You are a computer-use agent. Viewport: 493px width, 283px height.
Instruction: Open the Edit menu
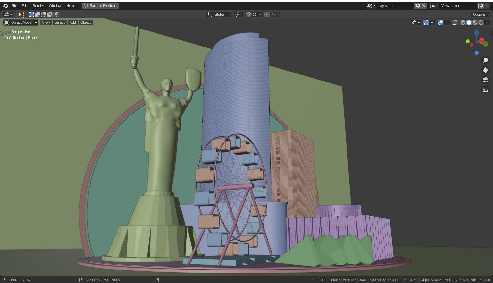click(25, 6)
